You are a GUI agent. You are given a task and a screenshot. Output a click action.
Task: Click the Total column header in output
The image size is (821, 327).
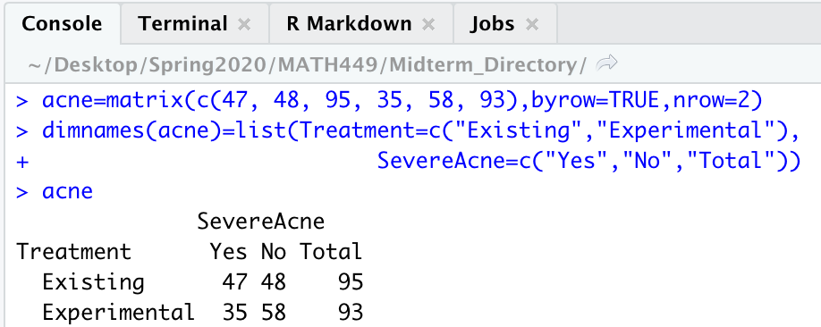pyautogui.click(x=331, y=252)
